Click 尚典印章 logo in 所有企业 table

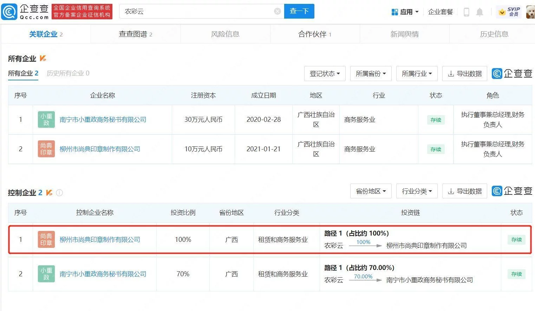(46, 149)
